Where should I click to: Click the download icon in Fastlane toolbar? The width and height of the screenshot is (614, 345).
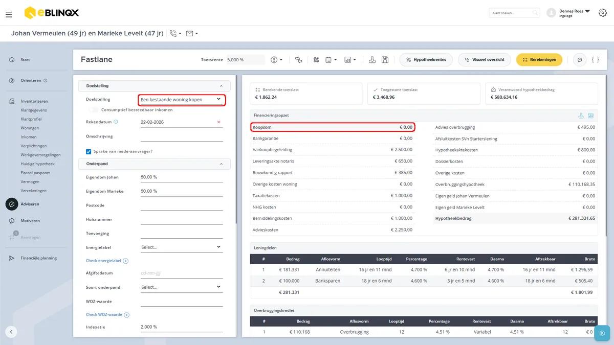click(x=372, y=60)
